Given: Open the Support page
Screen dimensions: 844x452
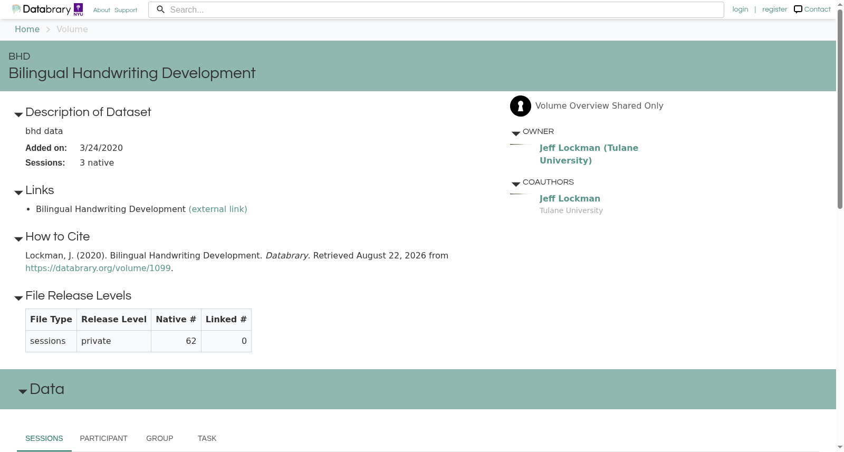Looking at the screenshot, I should 126,10.
